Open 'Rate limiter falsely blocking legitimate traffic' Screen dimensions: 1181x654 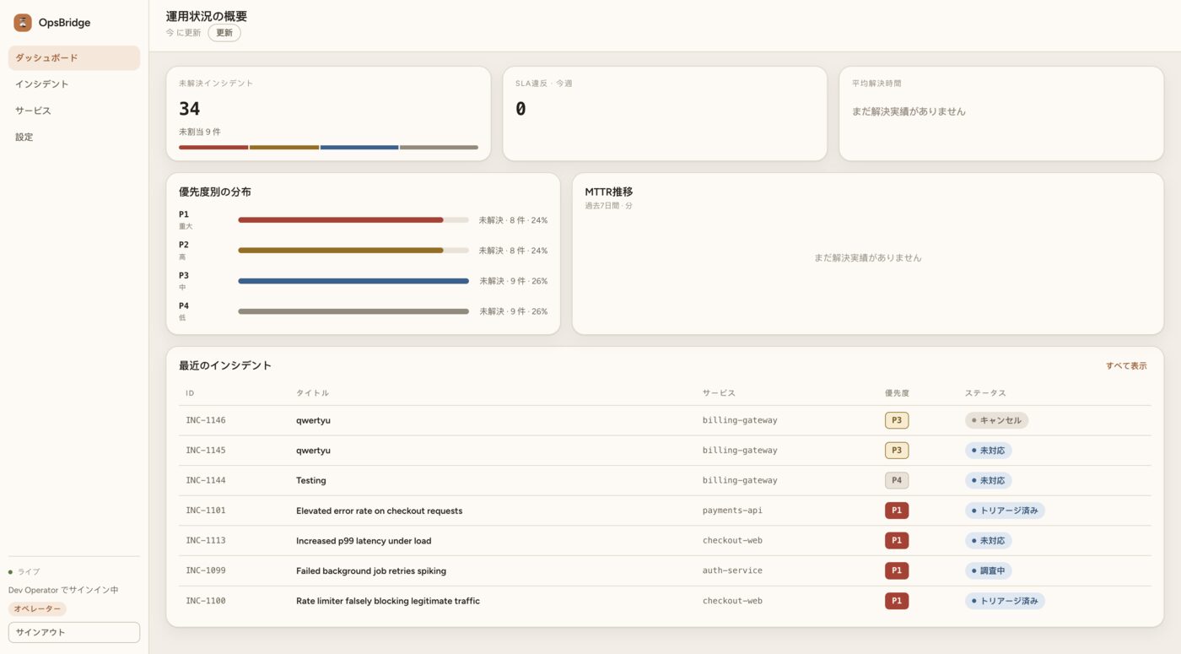pos(388,601)
